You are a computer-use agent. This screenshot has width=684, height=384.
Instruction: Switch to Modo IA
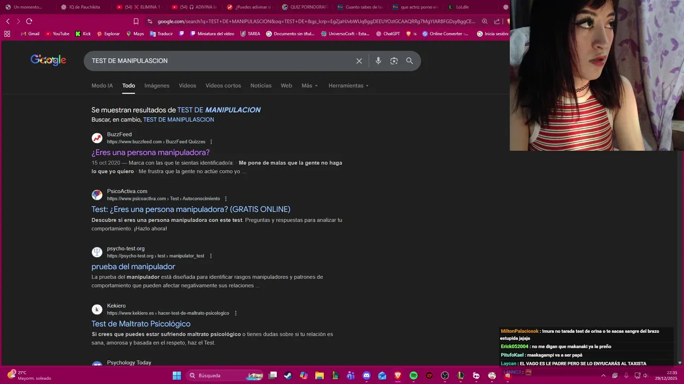pos(102,85)
